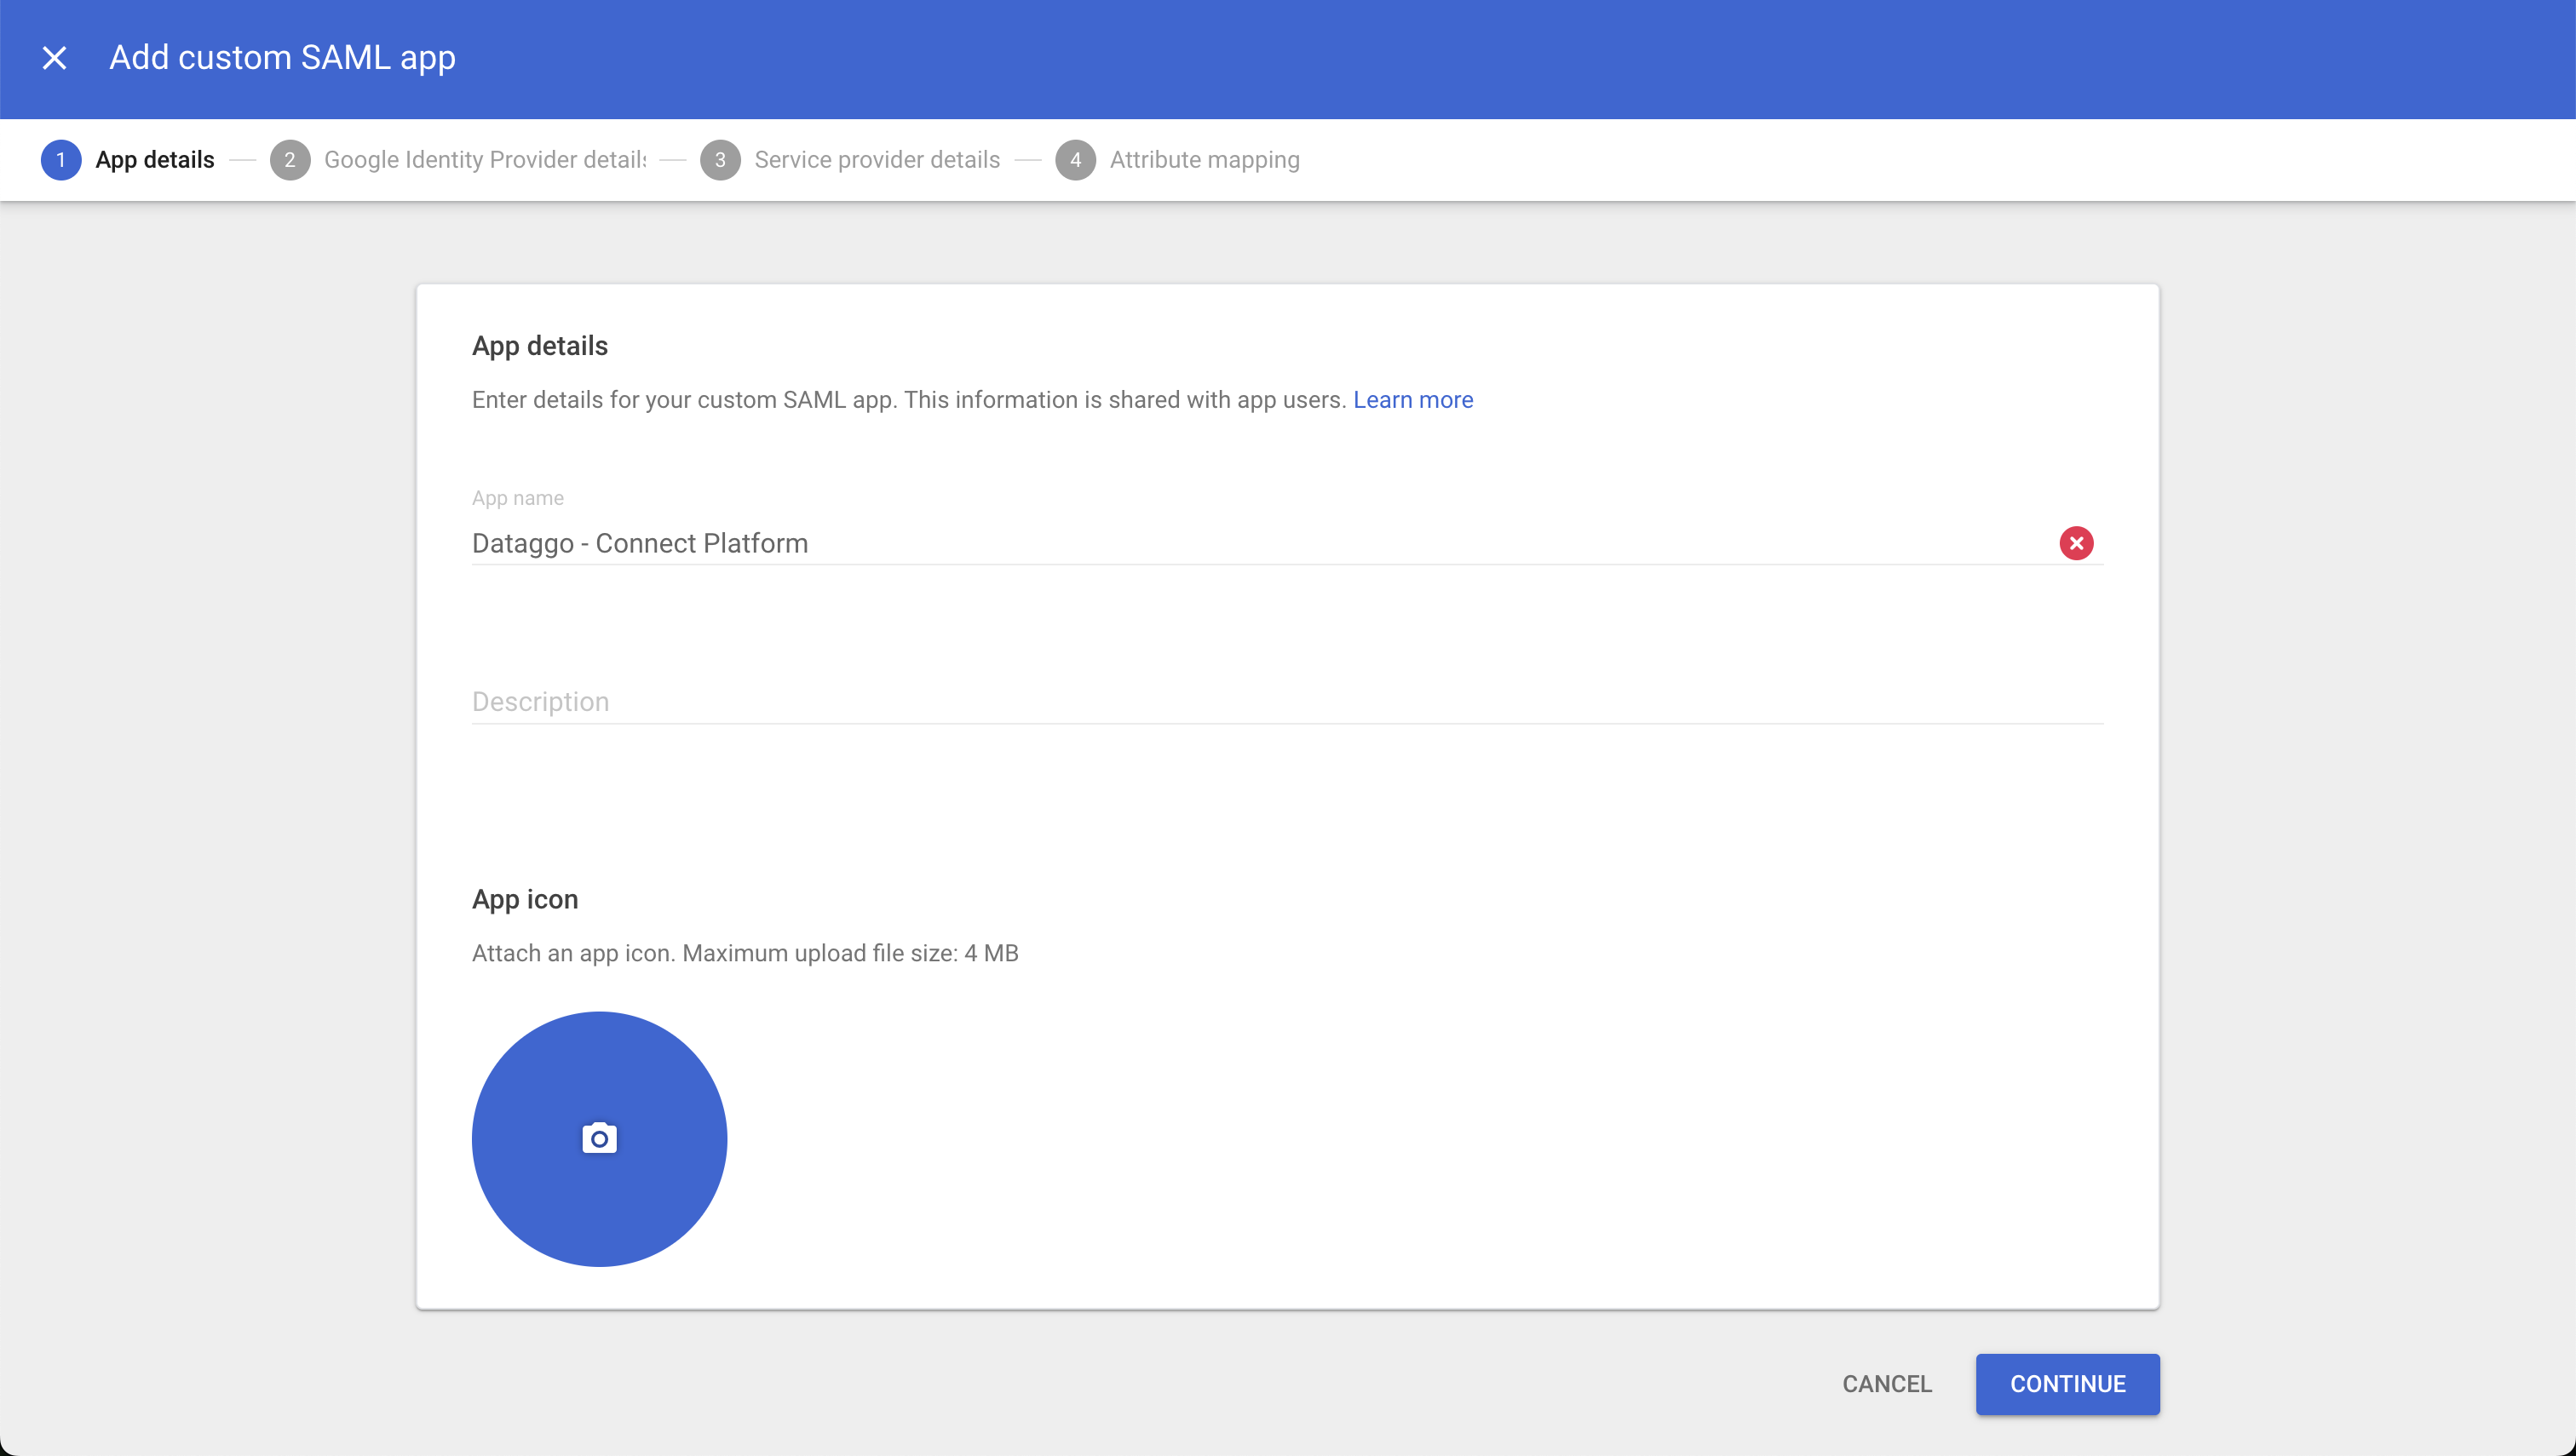Image resolution: width=2576 pixels, height=1456 pixels.
Task: Click the App details card heading
Action: [x=539, y=345]
